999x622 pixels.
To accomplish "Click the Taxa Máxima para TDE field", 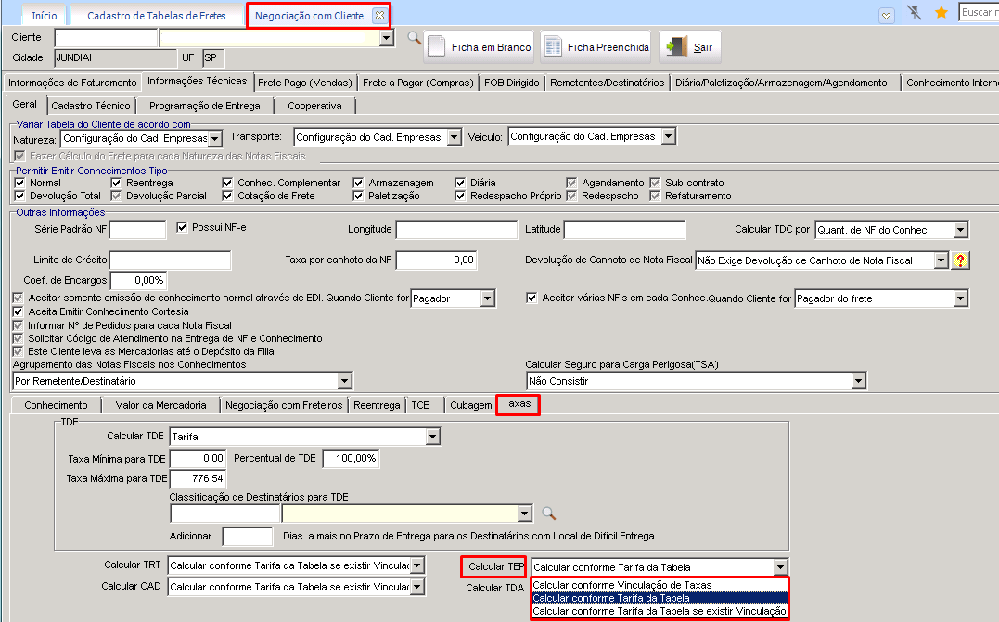I will [x=198, y=479].
